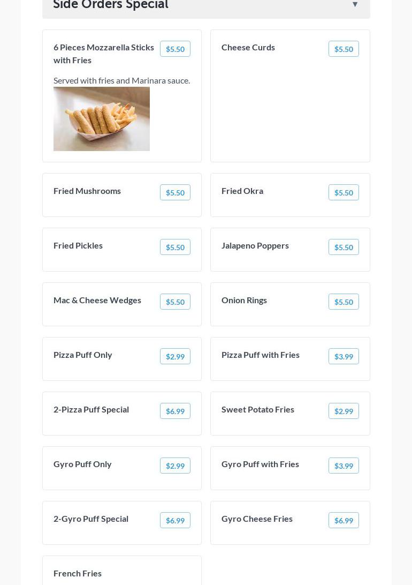This screenshot has height=585, width=412.
Task: Click Gyro Cheese Fries $6.99 price
Action: click(x=344, y=520)
